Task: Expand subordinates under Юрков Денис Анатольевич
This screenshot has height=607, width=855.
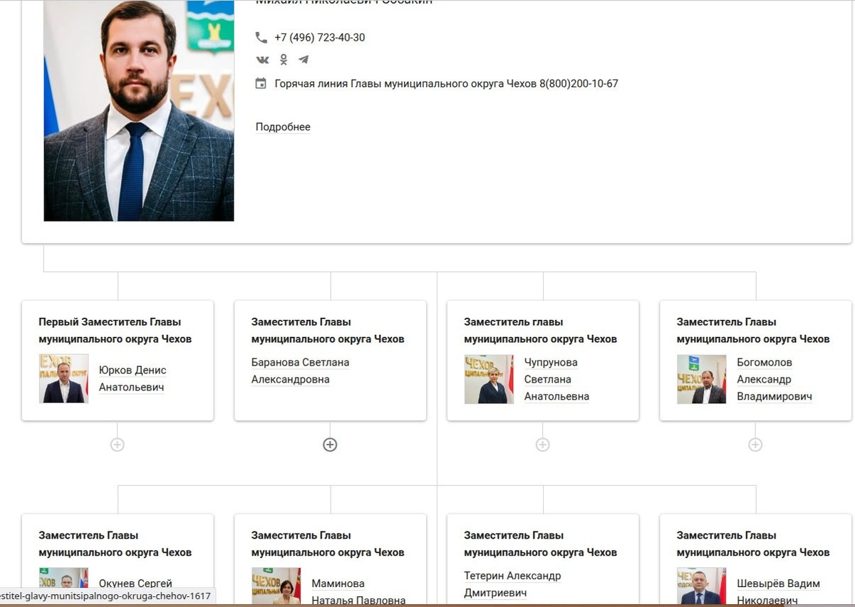Action: (118, 445)
